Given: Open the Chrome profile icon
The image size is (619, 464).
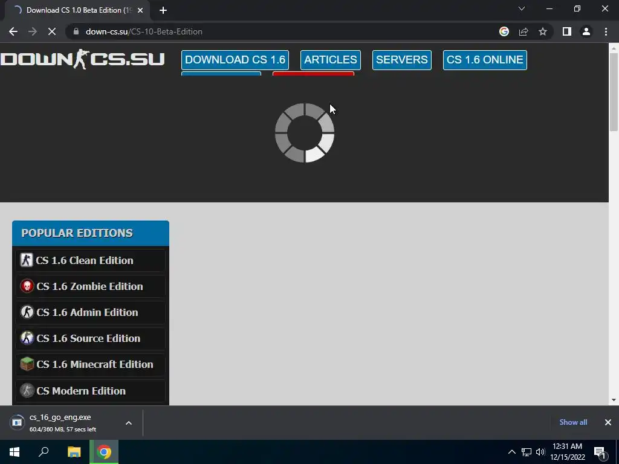Looking at the screenshot, I should click(x=586, y=31).
